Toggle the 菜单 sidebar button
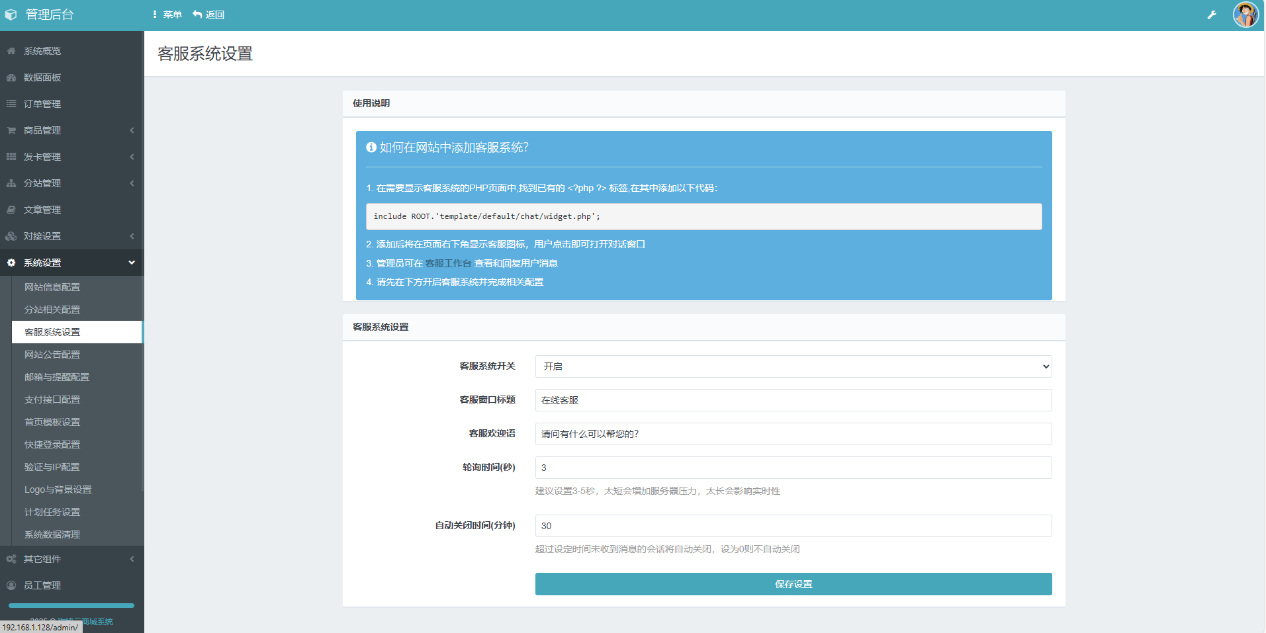Viewport: 1266px width, 633px height. (x=167, y=15)
